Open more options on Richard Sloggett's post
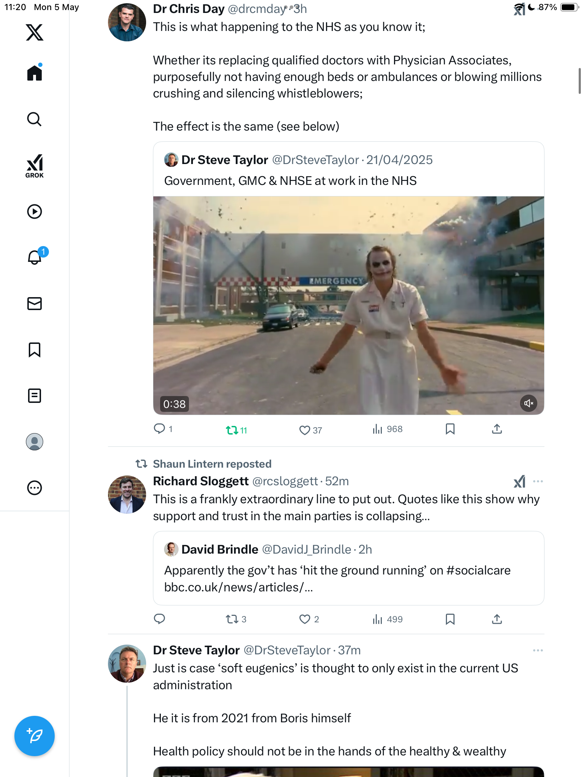This screenshot has height=777, width=583. [538, 481]
